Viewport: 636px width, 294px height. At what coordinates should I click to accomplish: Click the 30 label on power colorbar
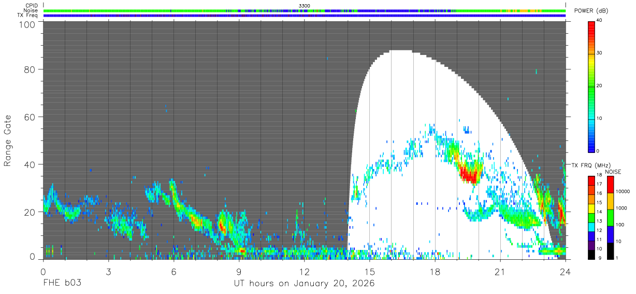coord(600,53)
